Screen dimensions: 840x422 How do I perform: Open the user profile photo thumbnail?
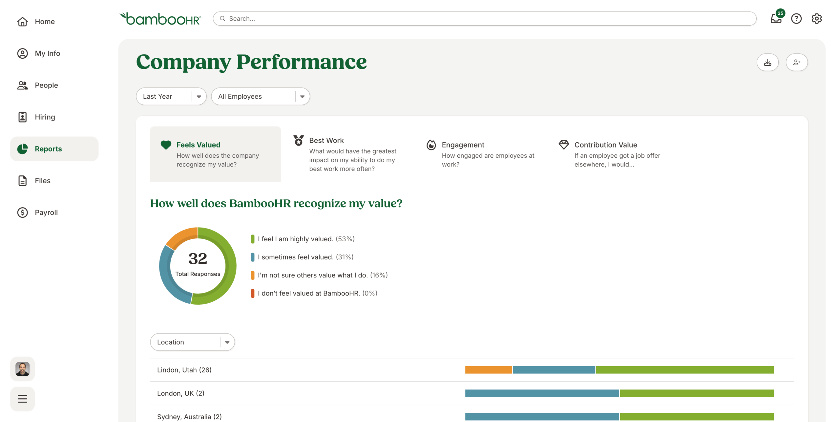(x=22, y=369)
